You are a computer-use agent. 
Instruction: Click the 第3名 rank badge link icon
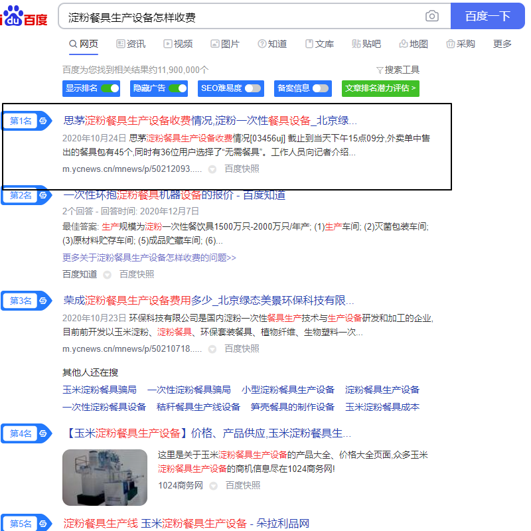click(43, 301)
